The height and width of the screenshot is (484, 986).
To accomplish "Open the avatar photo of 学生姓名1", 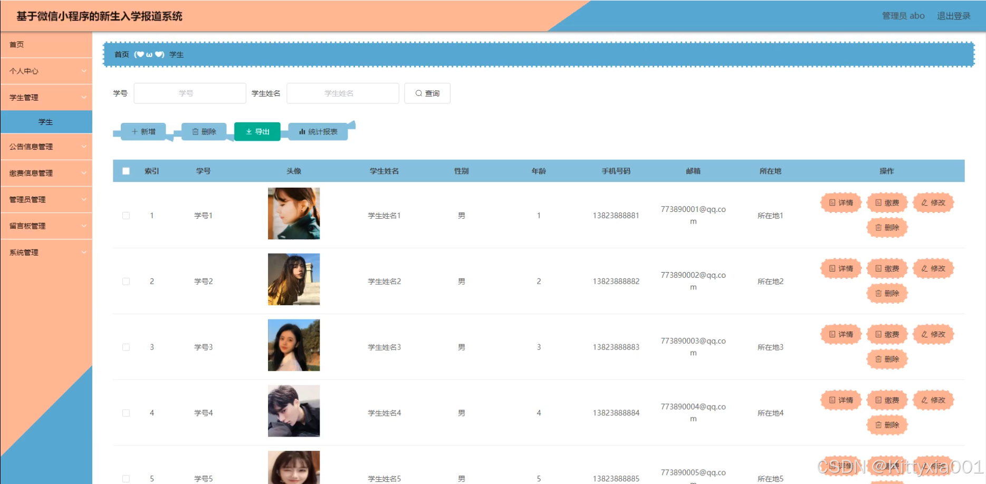I will click(294, 214).
